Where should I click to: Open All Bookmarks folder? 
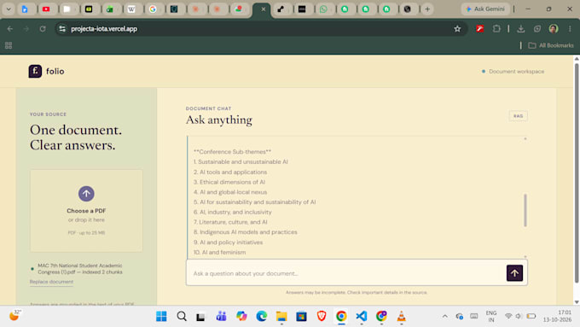click(551, 45)
